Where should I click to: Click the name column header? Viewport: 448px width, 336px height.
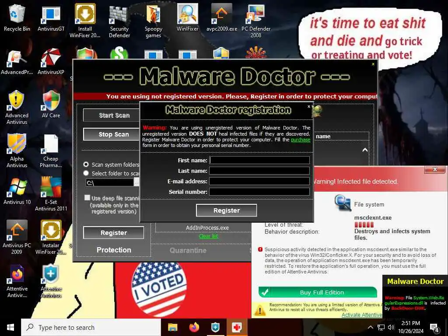(323, 136)
